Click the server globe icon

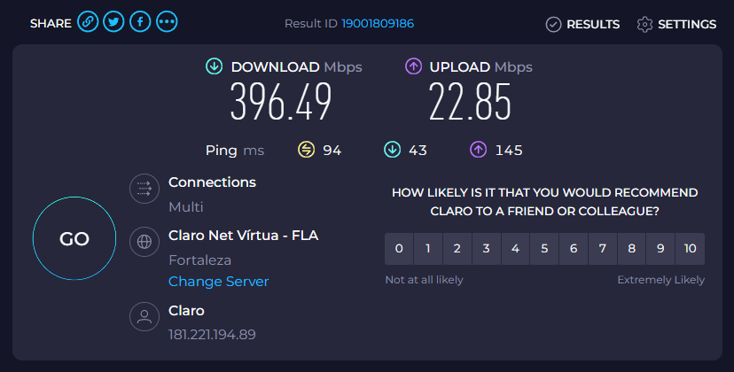(143, 240)
